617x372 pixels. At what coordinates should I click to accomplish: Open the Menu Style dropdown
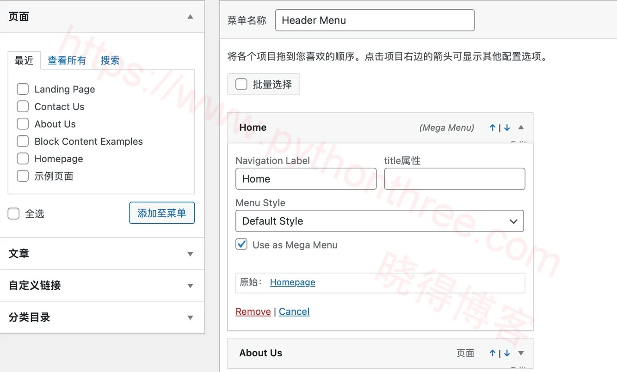[x=380, y=221]
